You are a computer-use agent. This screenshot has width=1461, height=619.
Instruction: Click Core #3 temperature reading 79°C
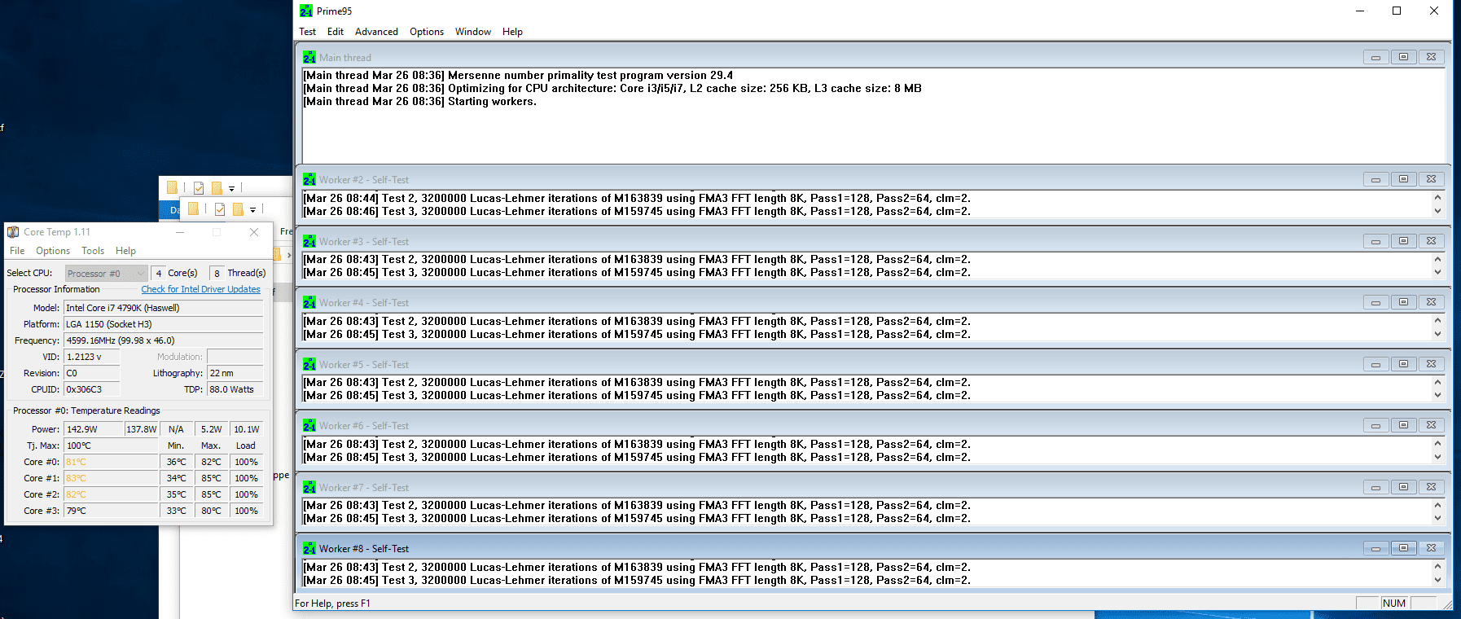click(x=112, y=511)
